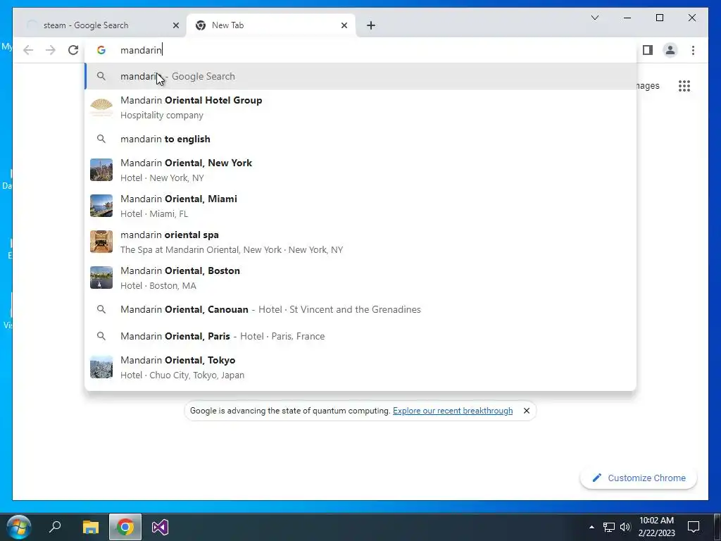Open Customize Chrome button
Viewport: 721px width, 541px height.
click(x=639, y=478)
